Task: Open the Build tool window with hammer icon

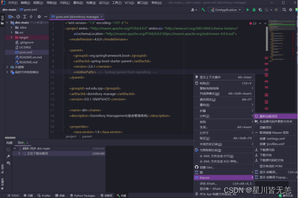Action: tap(121, 196)
